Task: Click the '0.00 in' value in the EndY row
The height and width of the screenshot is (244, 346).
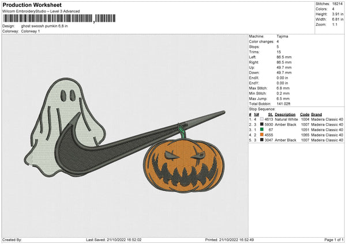Action: pos(282,83)
